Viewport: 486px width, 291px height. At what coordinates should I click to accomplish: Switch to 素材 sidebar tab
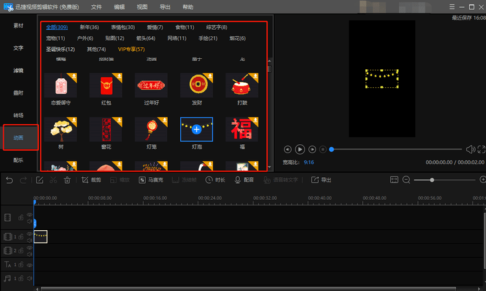18,26
